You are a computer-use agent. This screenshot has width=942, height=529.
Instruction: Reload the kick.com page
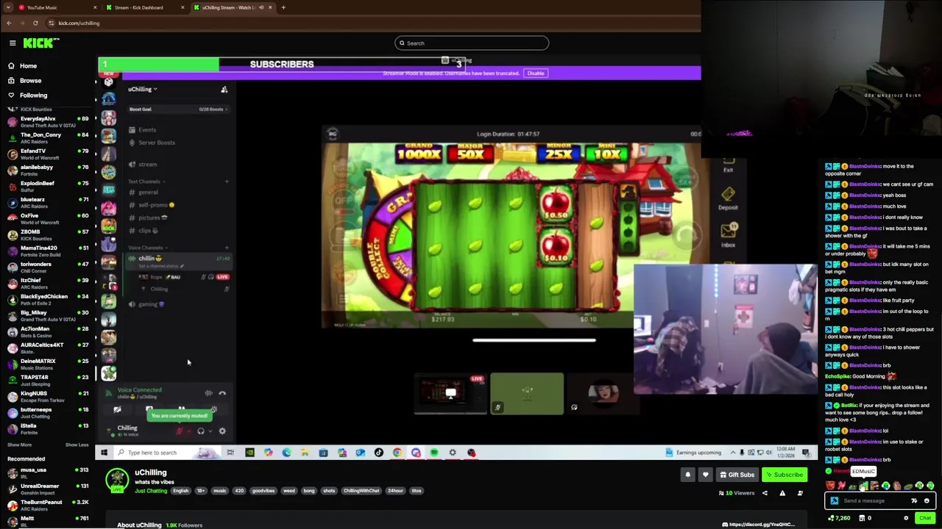pos(35,23)
